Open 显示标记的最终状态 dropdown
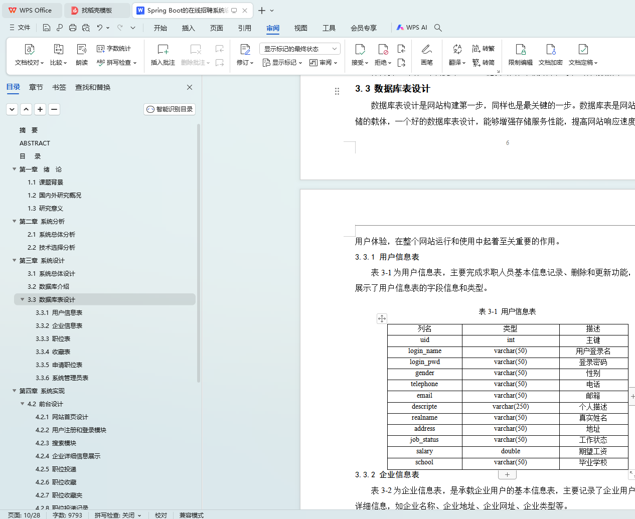 [x=300, y=49]
